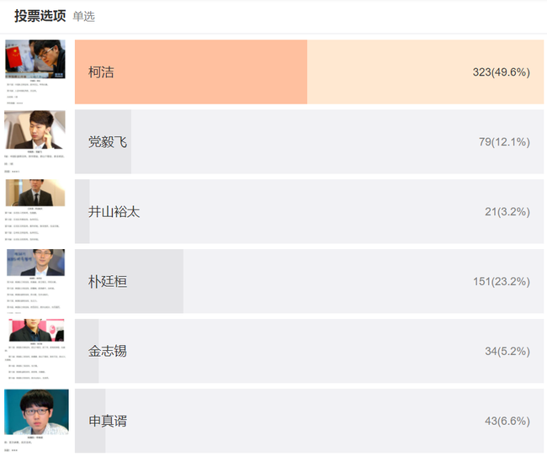Select the 党毅飞 vote option bar
This screenshot has height=456, width=547.
point(309,141)
